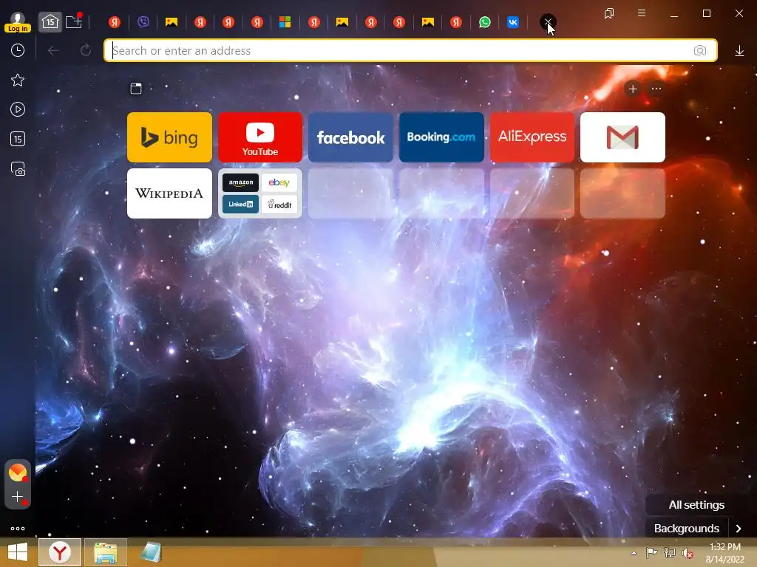Open the facebook tile

click(x=350, y=137)
